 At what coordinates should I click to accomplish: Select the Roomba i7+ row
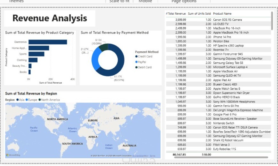(218, 50)
